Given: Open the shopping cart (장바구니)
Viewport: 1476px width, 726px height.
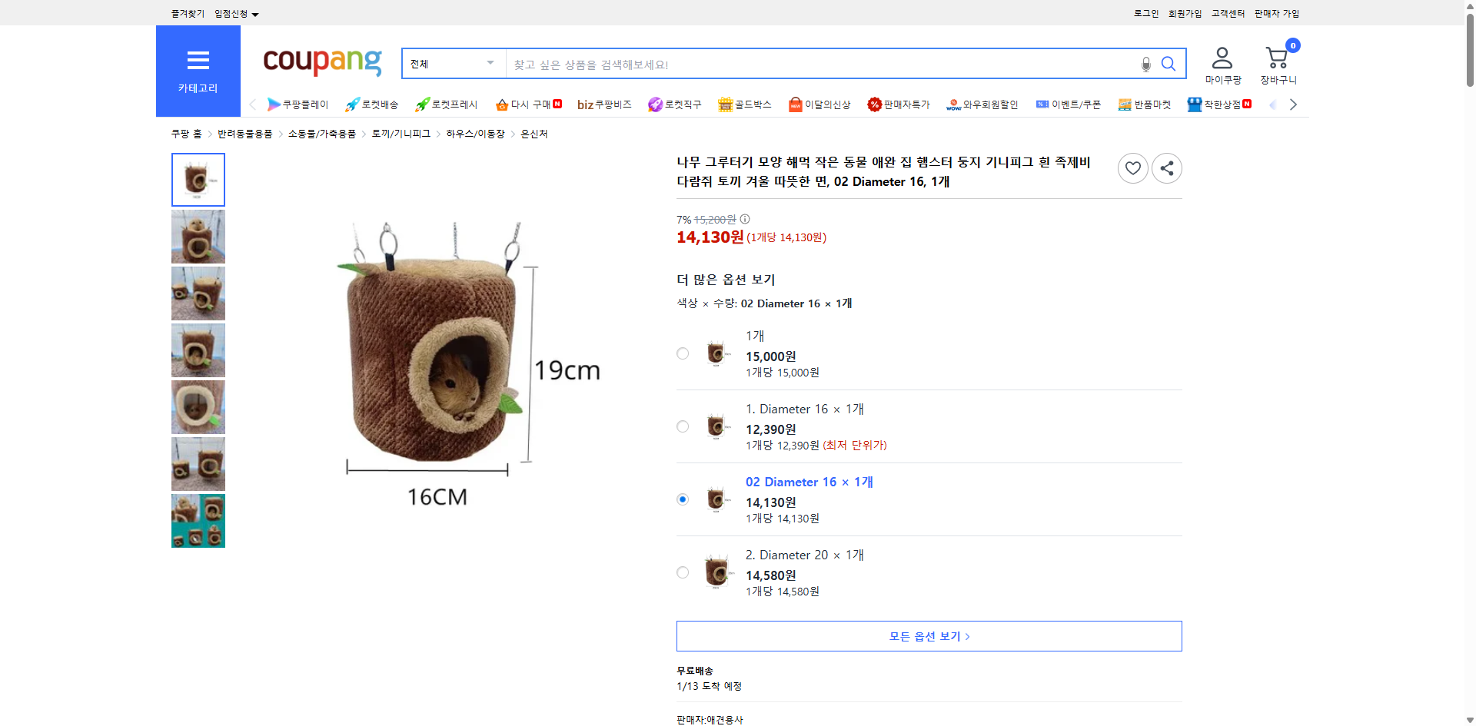Looking at the screenshot, I should [x=1277, y=60].
